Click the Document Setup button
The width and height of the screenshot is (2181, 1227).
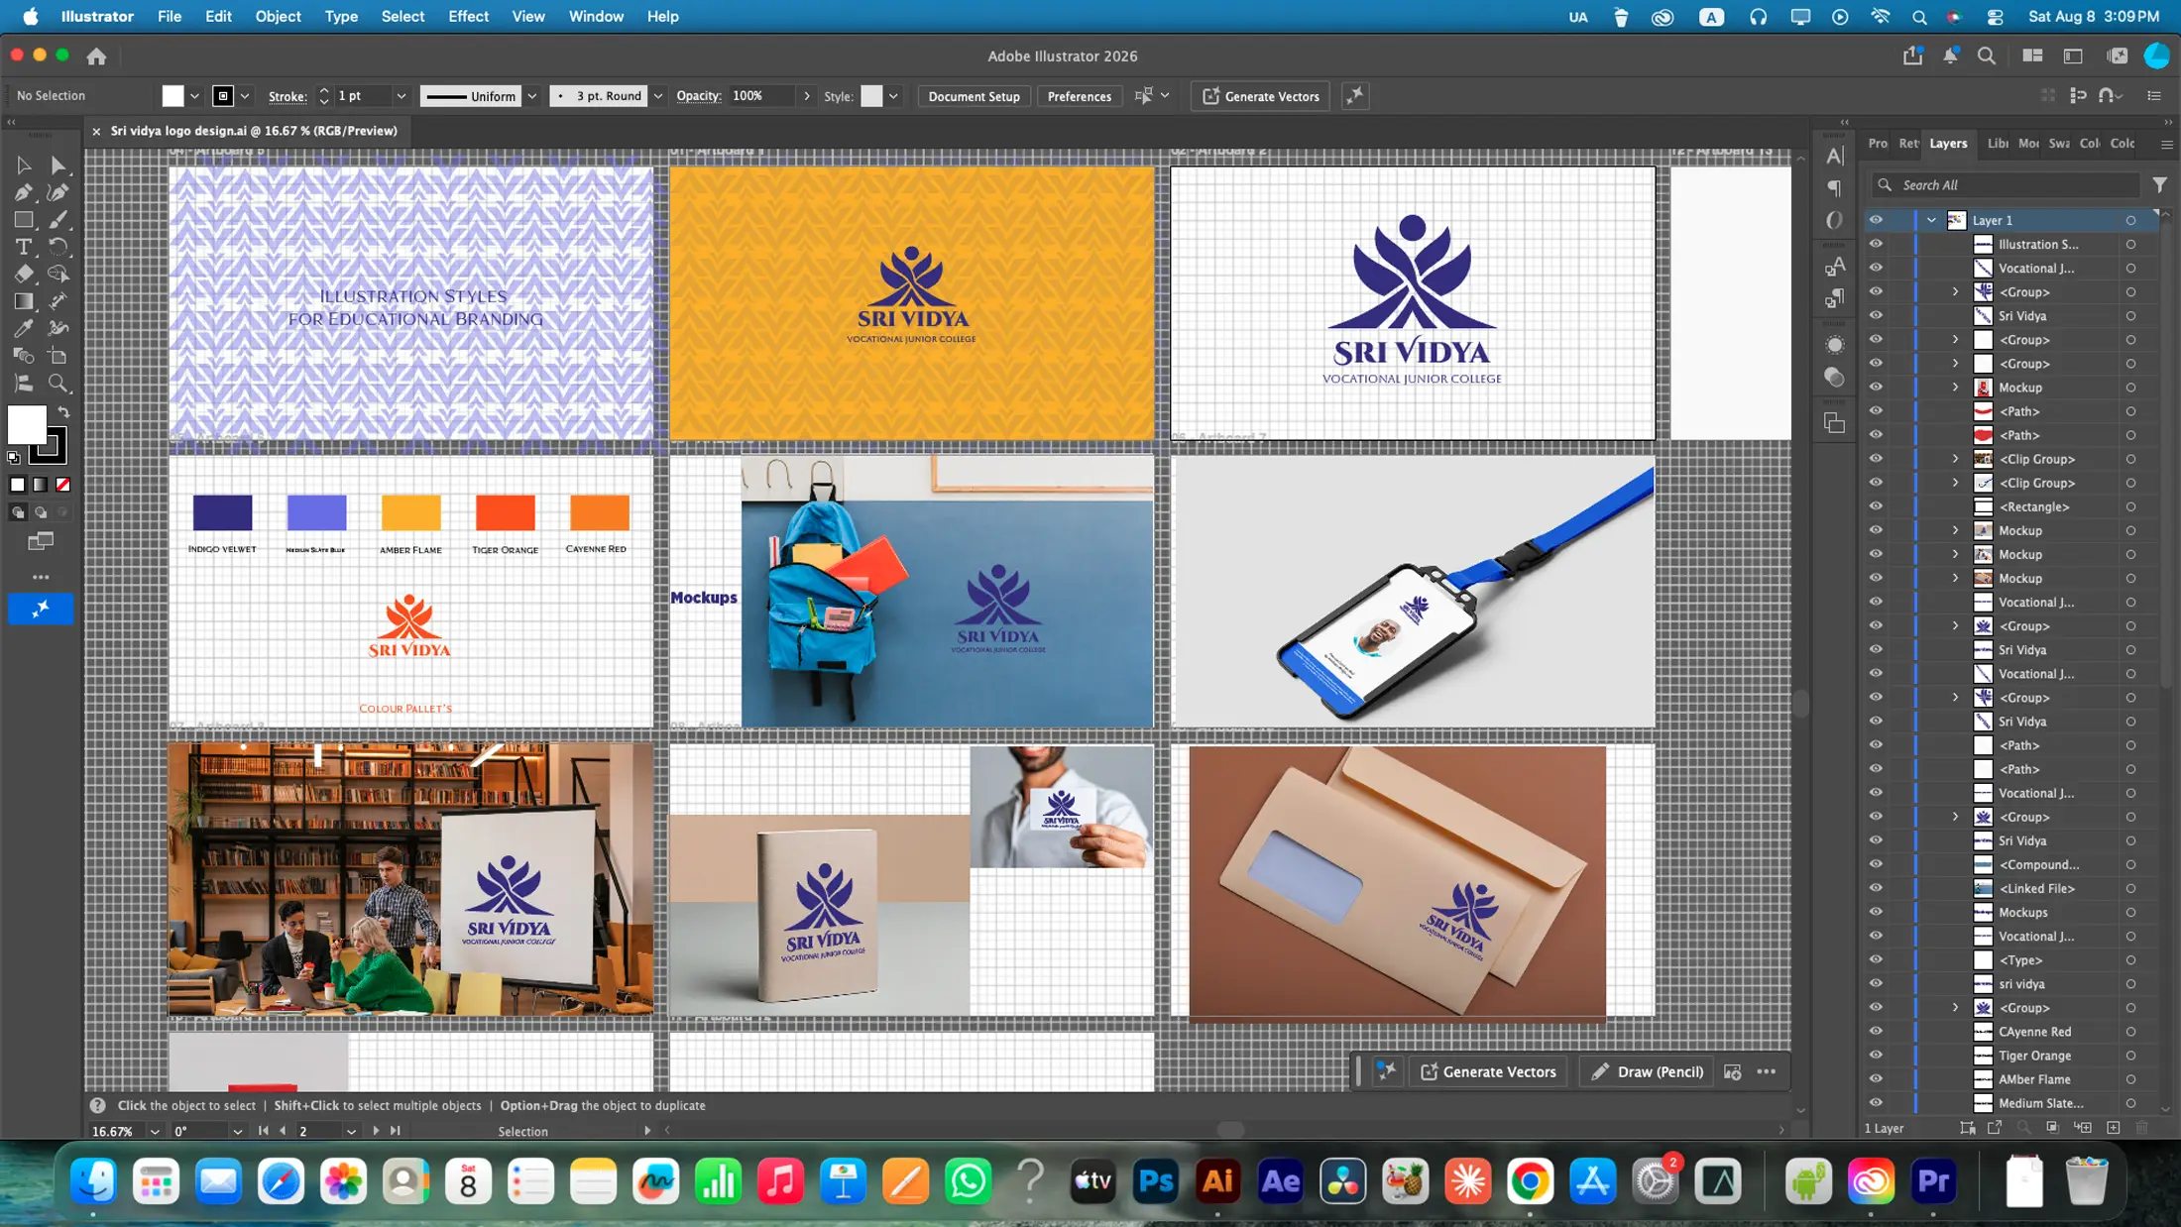pos(974,96)
